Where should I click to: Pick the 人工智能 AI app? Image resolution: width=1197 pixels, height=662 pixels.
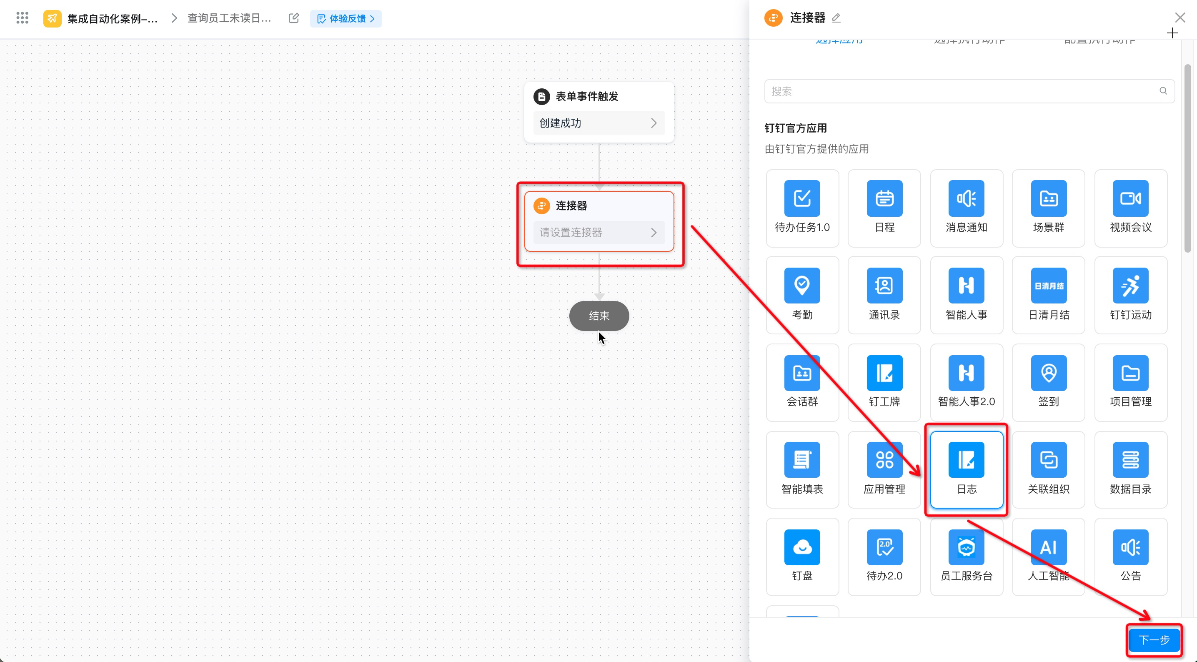(1048, 557)
